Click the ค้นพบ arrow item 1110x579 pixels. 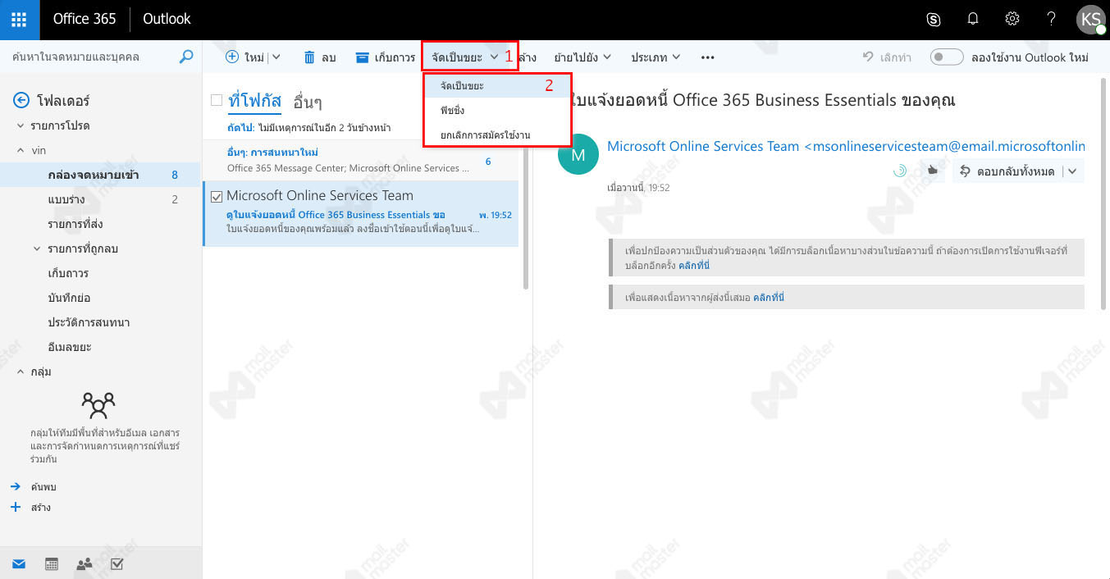(x=33, y=486)
